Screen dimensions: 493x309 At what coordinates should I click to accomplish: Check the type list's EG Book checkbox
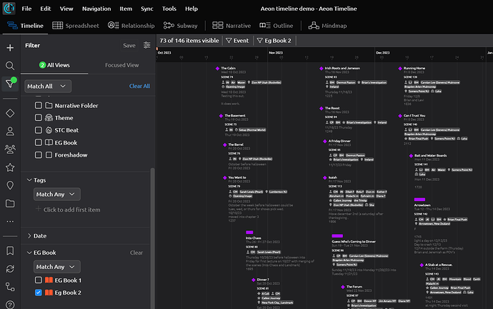39,142
